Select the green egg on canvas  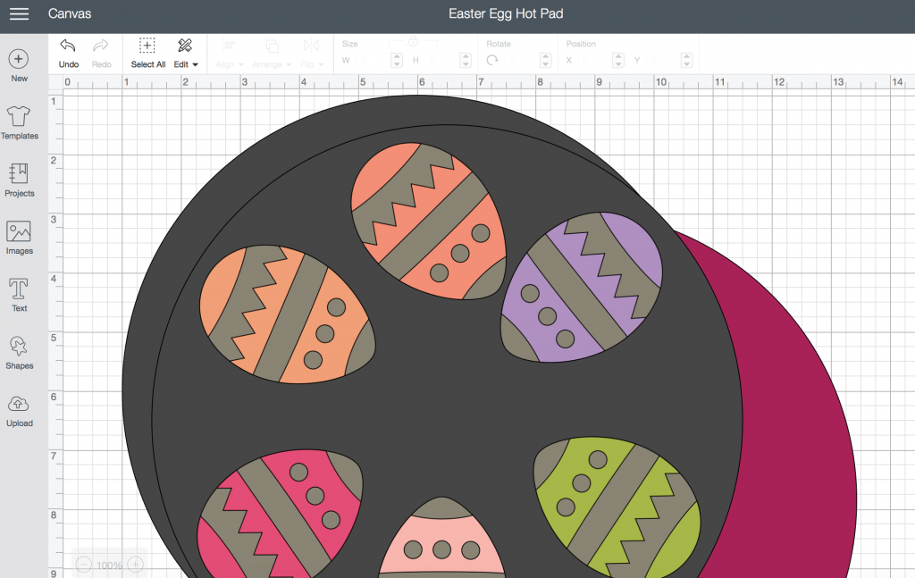[617, 507]
